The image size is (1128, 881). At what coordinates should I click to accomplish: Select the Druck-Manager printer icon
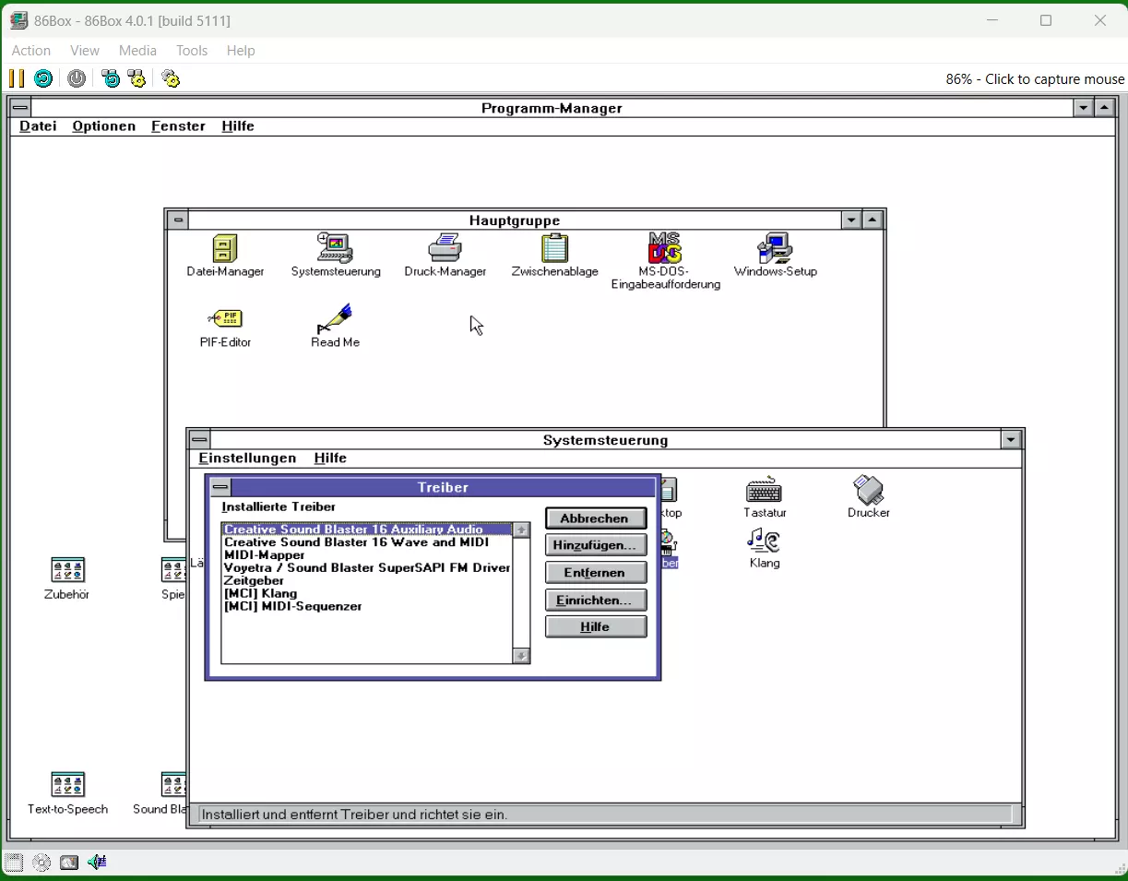point(445,256)
